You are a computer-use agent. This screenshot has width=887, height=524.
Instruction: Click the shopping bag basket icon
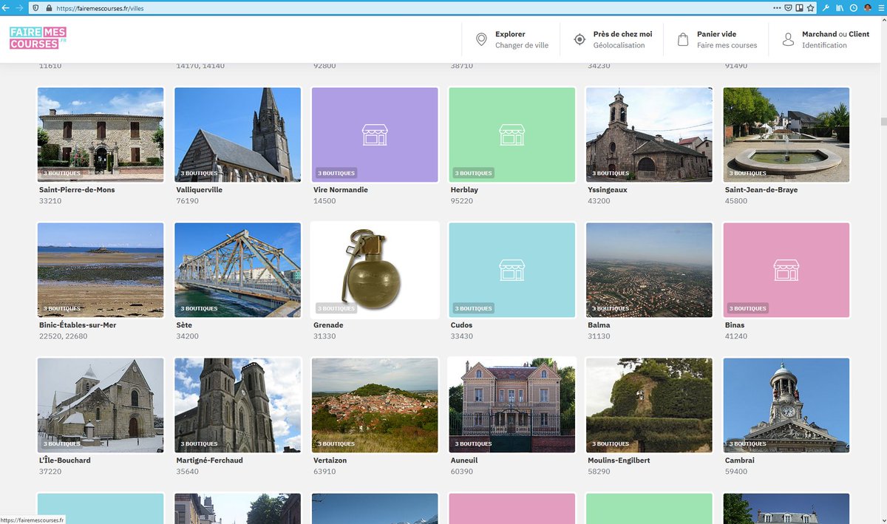coord(683,39)
